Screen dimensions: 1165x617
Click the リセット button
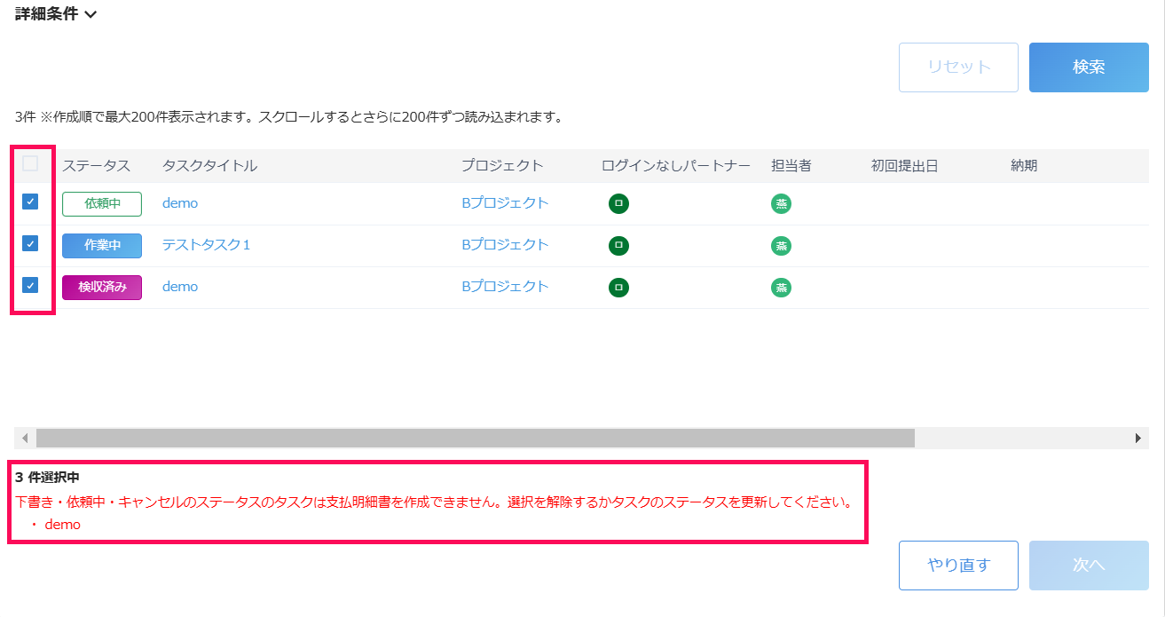tap(958, 67)
